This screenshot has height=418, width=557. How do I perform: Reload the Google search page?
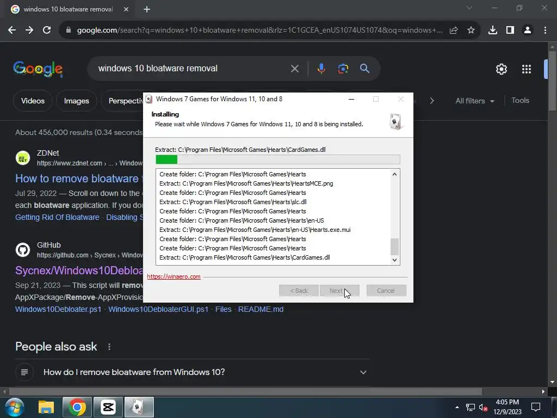[x=47, y=30]
